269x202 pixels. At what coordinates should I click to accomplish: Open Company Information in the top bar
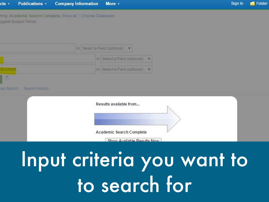coord(76,4)
